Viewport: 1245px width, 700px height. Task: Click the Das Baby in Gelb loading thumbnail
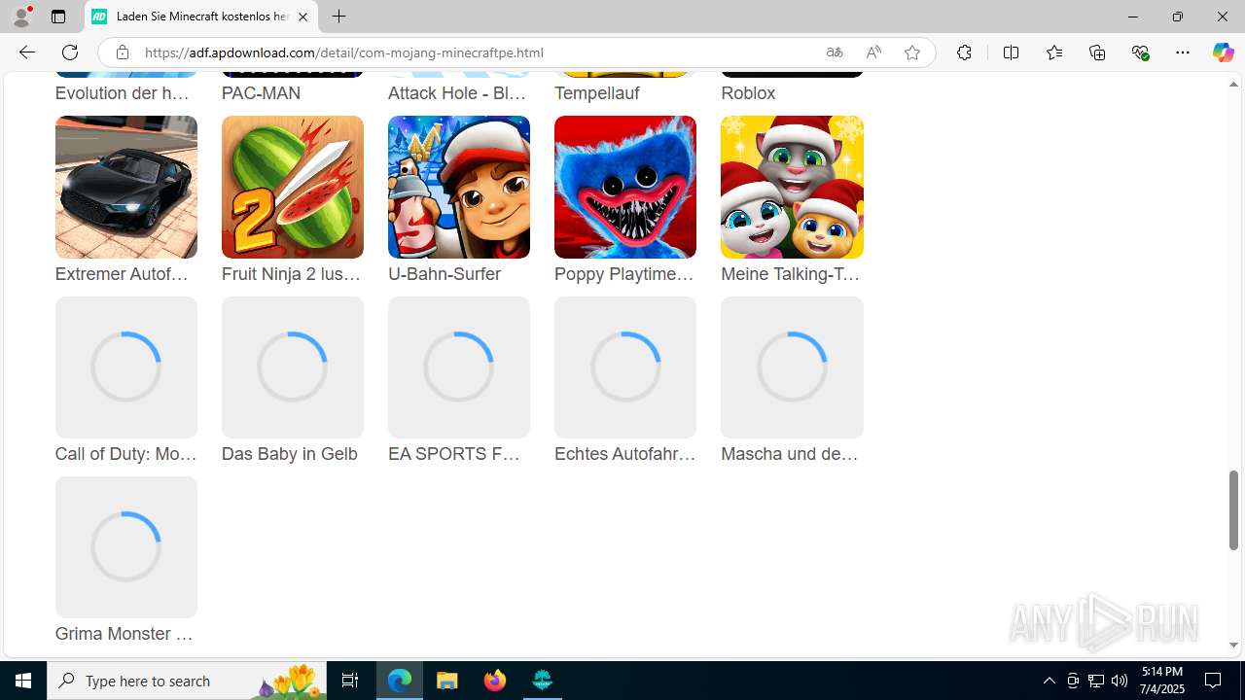point(293,367)
